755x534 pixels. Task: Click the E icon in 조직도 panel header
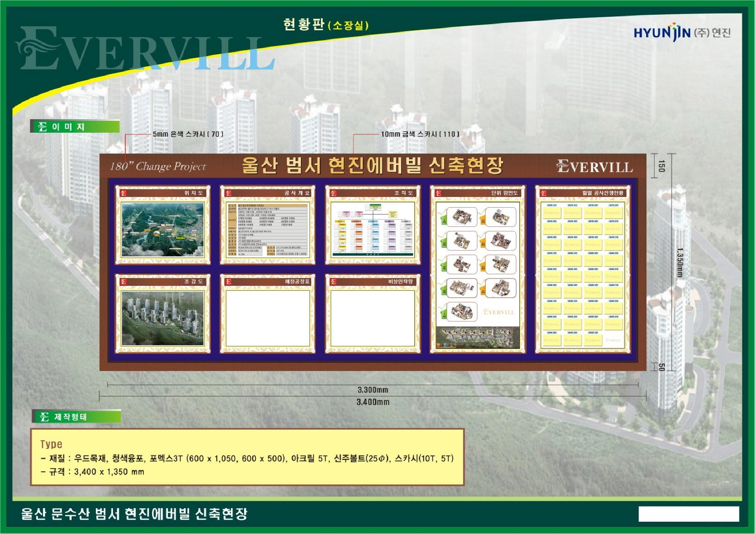pos(333,193)
